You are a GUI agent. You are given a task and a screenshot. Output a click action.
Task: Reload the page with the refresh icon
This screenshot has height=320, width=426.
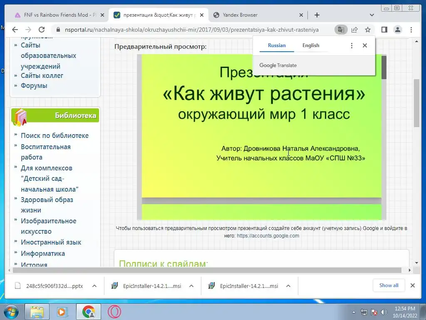(42, 30)
